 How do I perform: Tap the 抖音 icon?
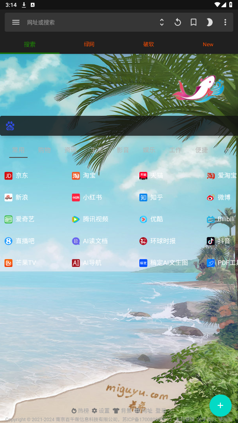(x=211, y=241)
